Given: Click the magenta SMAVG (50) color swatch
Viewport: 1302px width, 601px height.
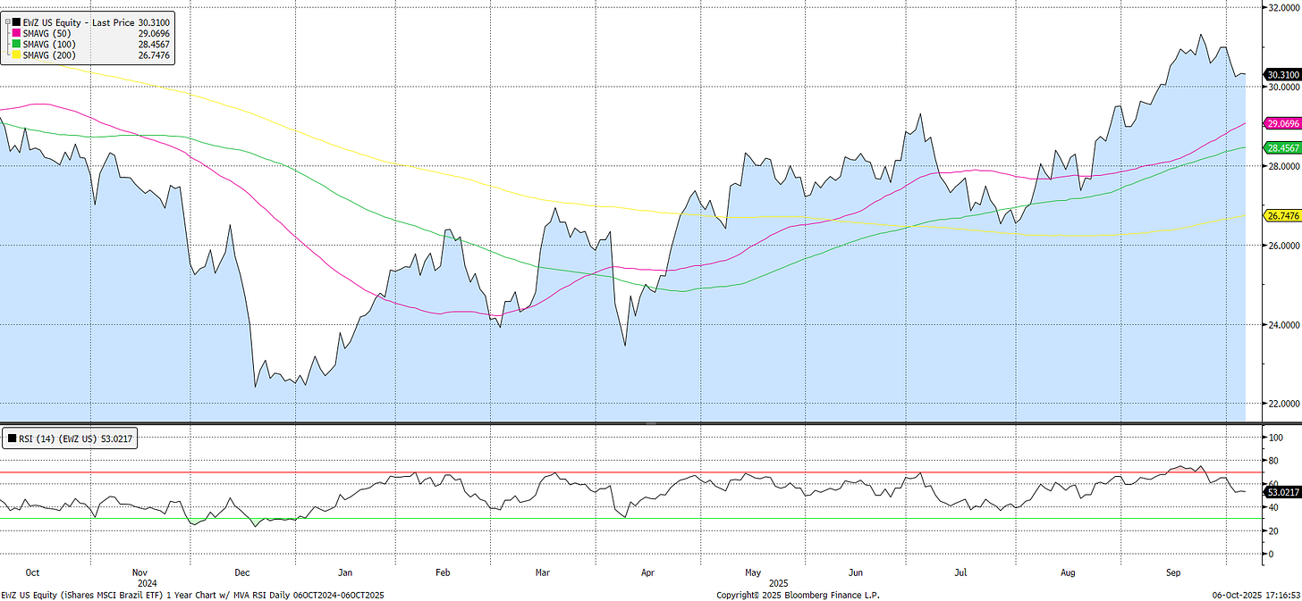Looking at the screenshot, I should [x=16, y=33].
